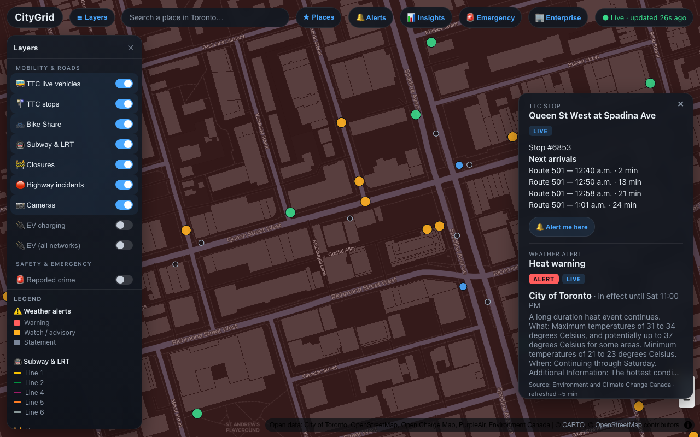Select blue marker at Richmond Street and Spadina
Screen dimensions: 700x437
click(x=463, y=286)
